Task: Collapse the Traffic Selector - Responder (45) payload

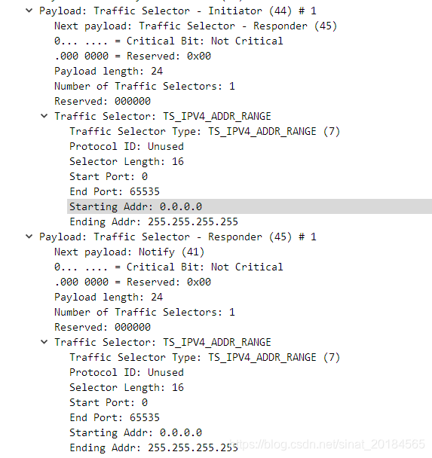Action: (x=29, y=237)
